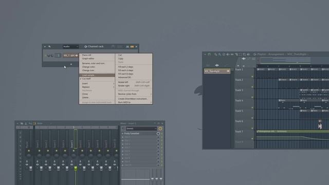Choose the Select tool in Playlist toolbar

tap(240, 54)
